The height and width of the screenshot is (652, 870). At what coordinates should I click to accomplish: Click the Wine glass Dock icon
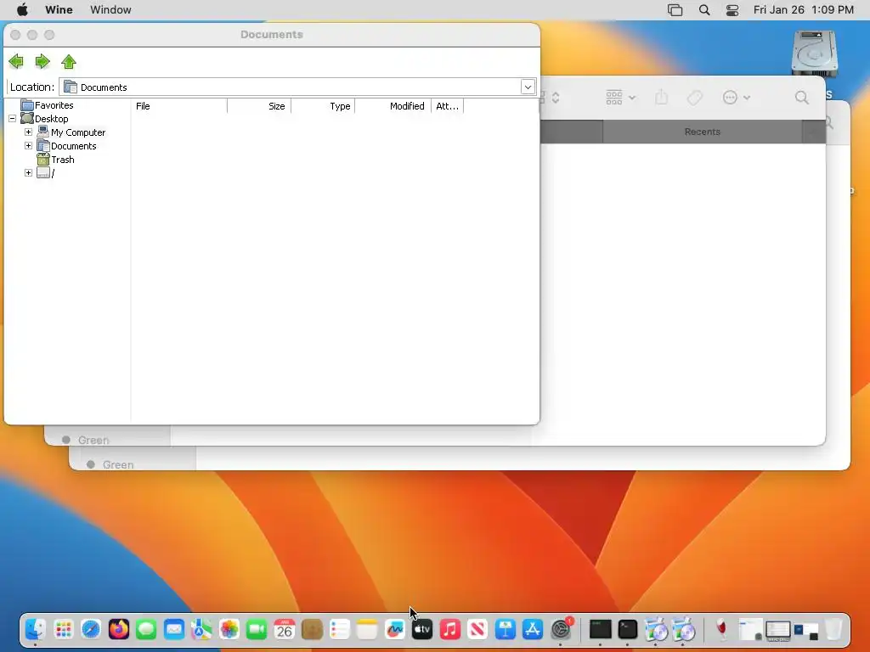pyautogui.click(x=721, y=630)
